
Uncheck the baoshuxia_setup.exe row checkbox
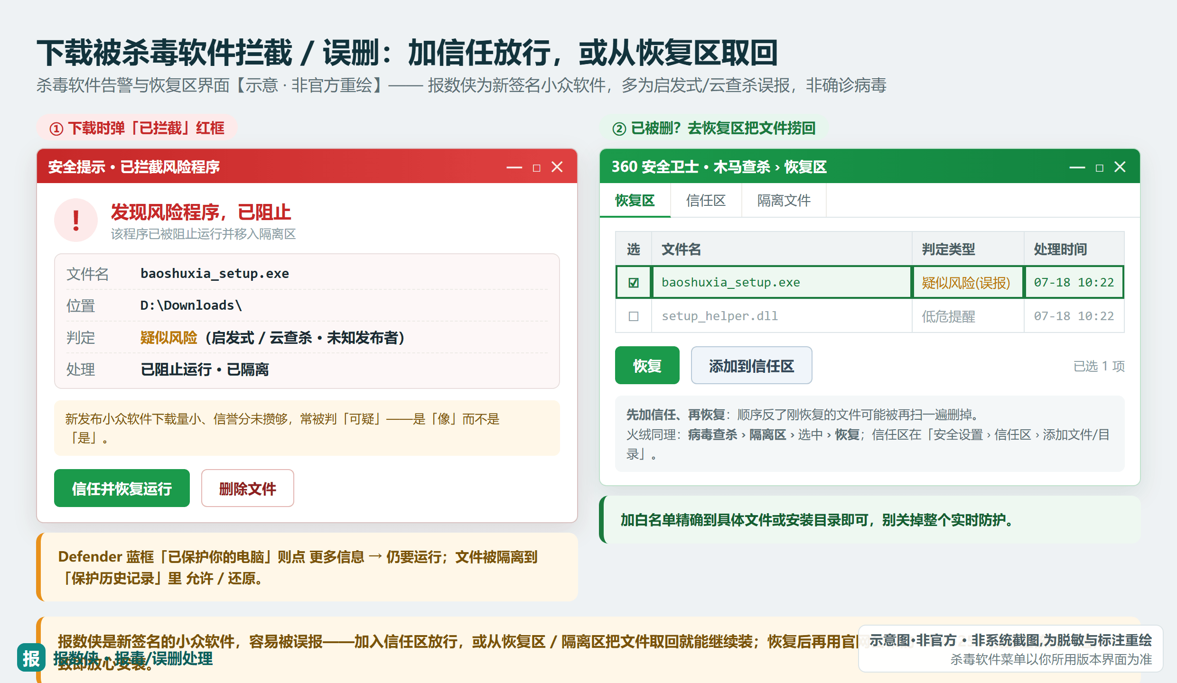pos(634,283)
